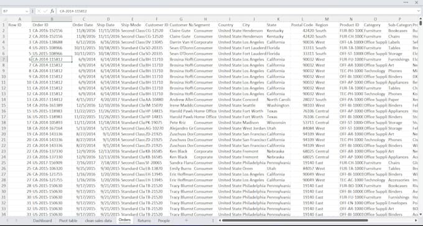The width and height of the screenshot is (423, 226).
Task: Click the State header cell
Action: coord(278,25)
